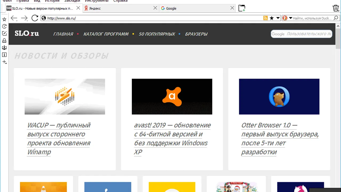This screenshot has height=192, width=341.
Task: Open the DuckDuckGo search engine selector dropdown
Action: (x=286, y=18)
